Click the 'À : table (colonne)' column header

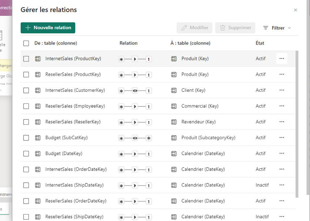click(x=190, y=43)
